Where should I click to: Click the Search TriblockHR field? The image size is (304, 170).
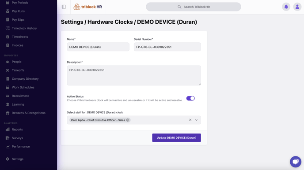tap(194, 7)
